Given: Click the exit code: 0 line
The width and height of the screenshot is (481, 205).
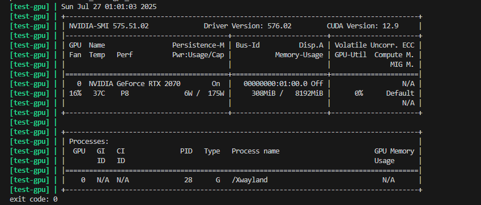Looking at the screenshot, I should [33, 199].
